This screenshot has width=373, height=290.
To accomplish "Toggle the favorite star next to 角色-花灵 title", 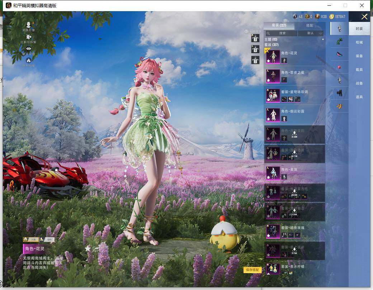I will [88, 249].
